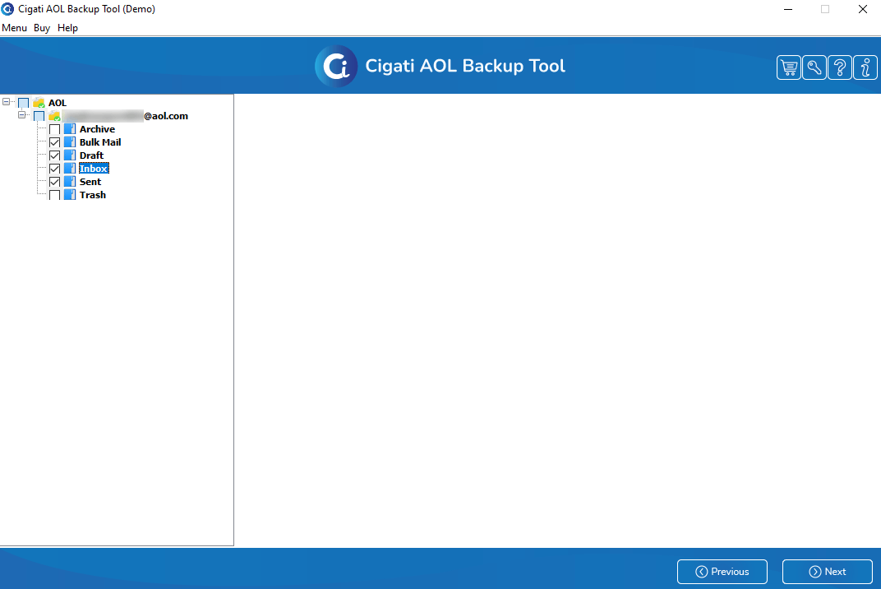881x589 pixels.
Task: Open the Buy menu
Action: click(x=42, y=28)
